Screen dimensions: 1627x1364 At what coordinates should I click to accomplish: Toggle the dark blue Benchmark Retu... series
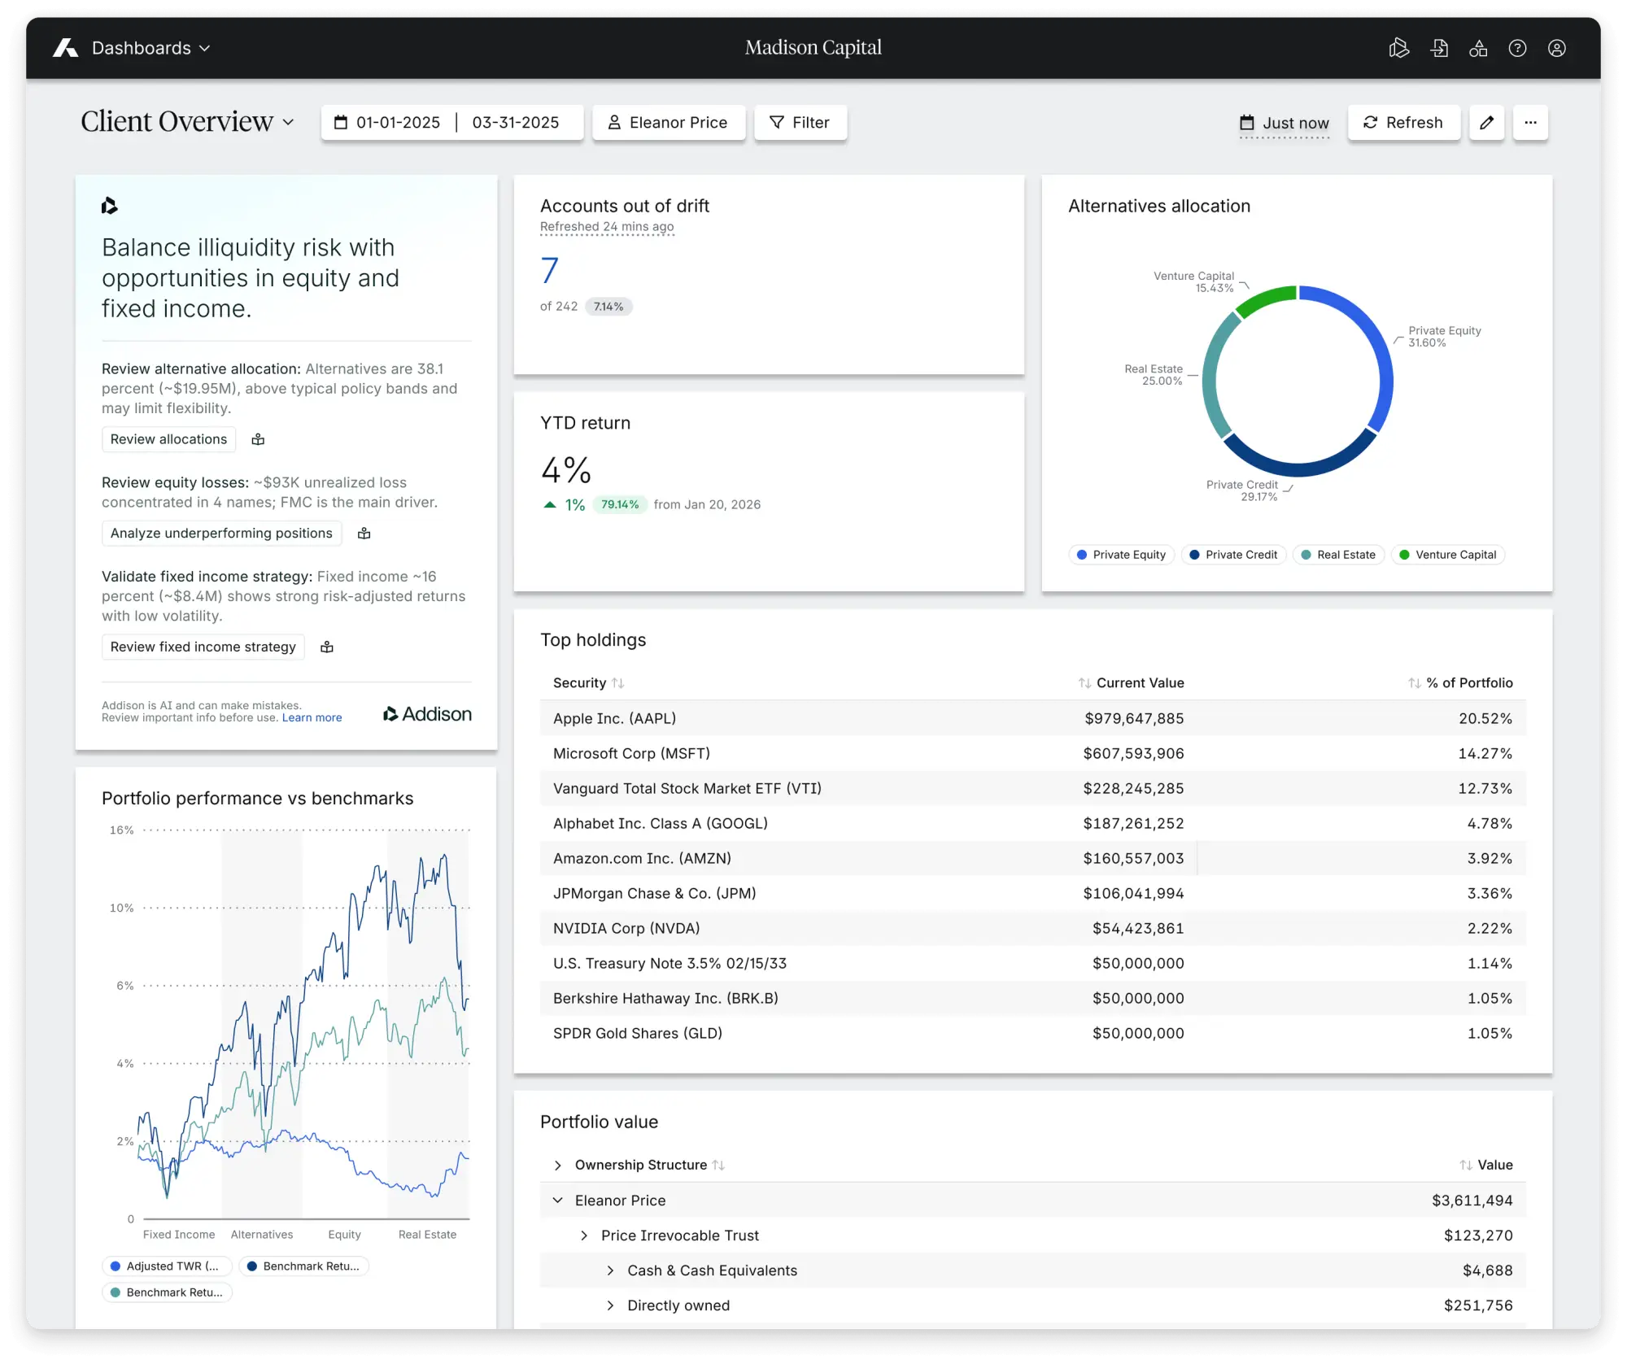[304, 1266]
